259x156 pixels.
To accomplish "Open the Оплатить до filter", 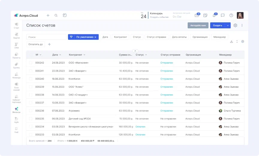I will click(35, 44).
